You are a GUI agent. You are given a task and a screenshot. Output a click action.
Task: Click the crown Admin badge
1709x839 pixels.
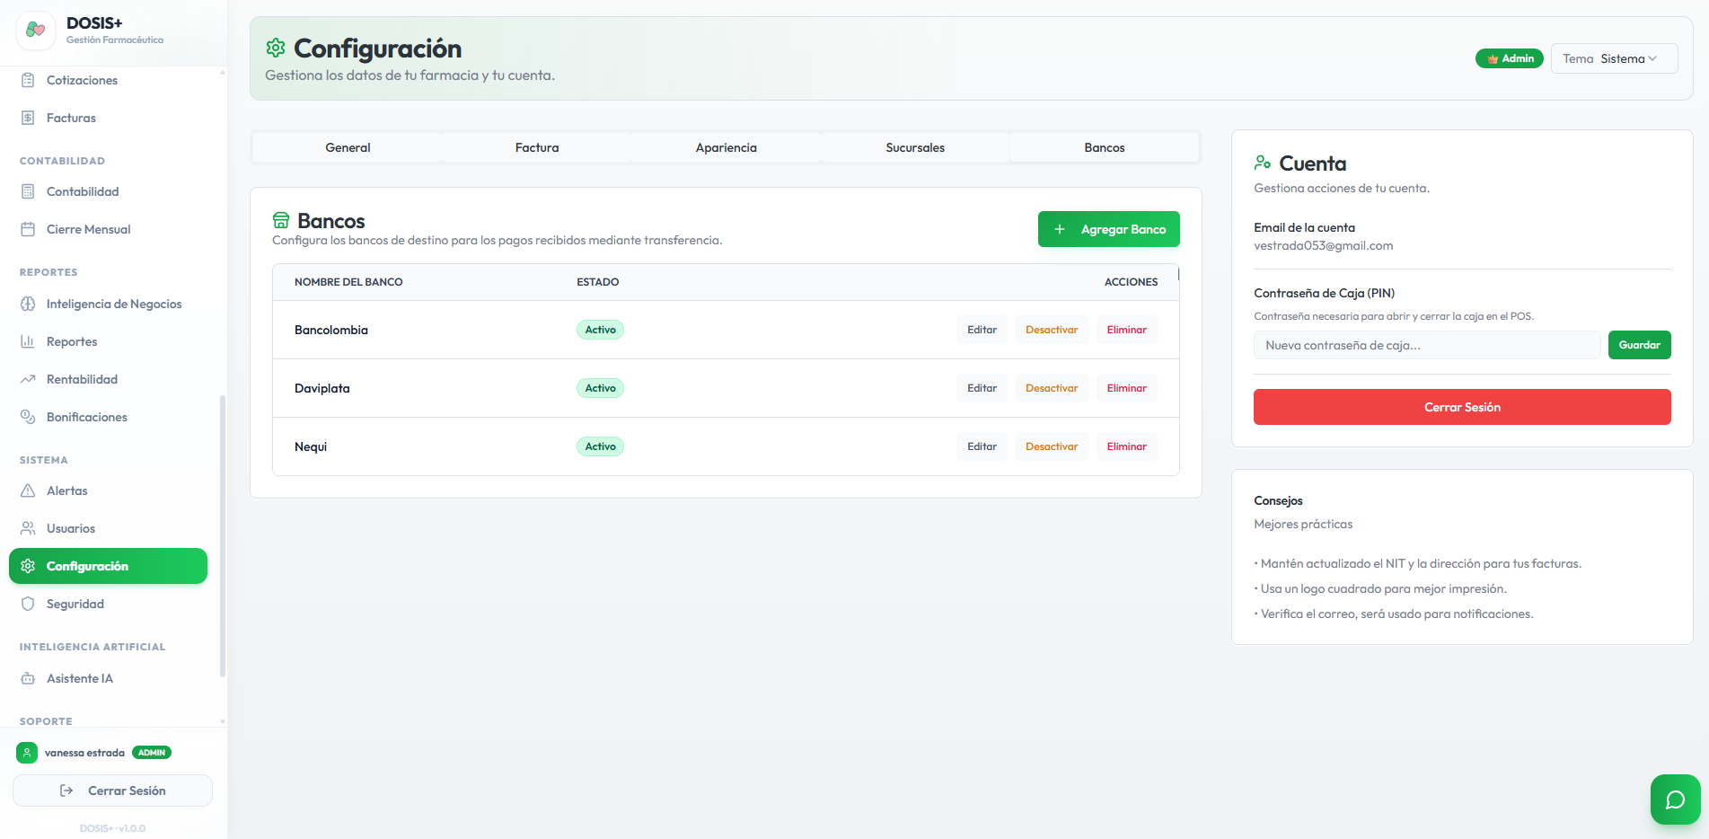click(x=1510, y=58)
